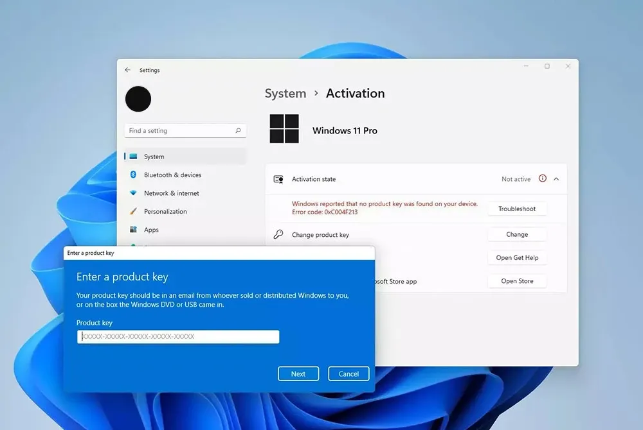Open Personalization settings
This screenshot has height=430, width=643.
185,212
